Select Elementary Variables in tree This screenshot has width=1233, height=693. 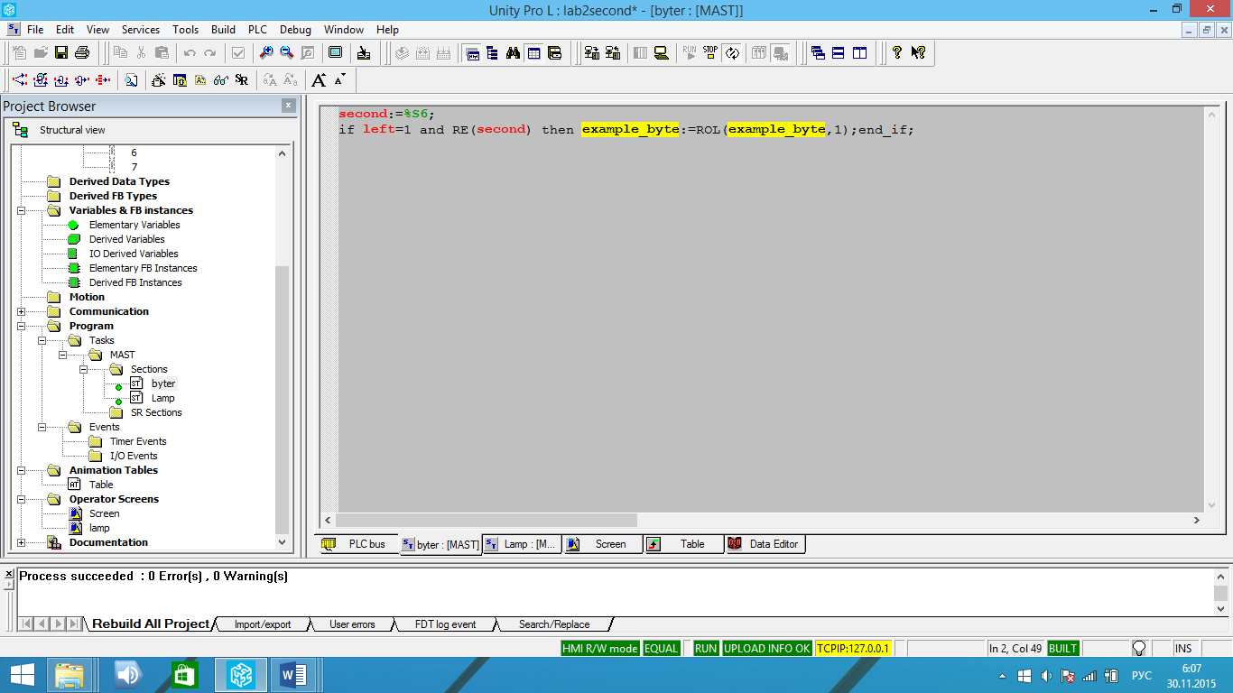(x=134, y=225)
